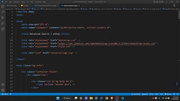Viewport: 180px width, 101px height.
Task: Change Spaces: 4 indentation setting
Action: pos(145,94)
